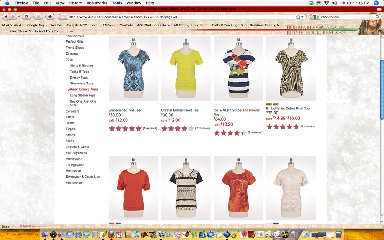Open GarageBand guitar icon in the Dock
384x240 pixels.
(235, 235)
